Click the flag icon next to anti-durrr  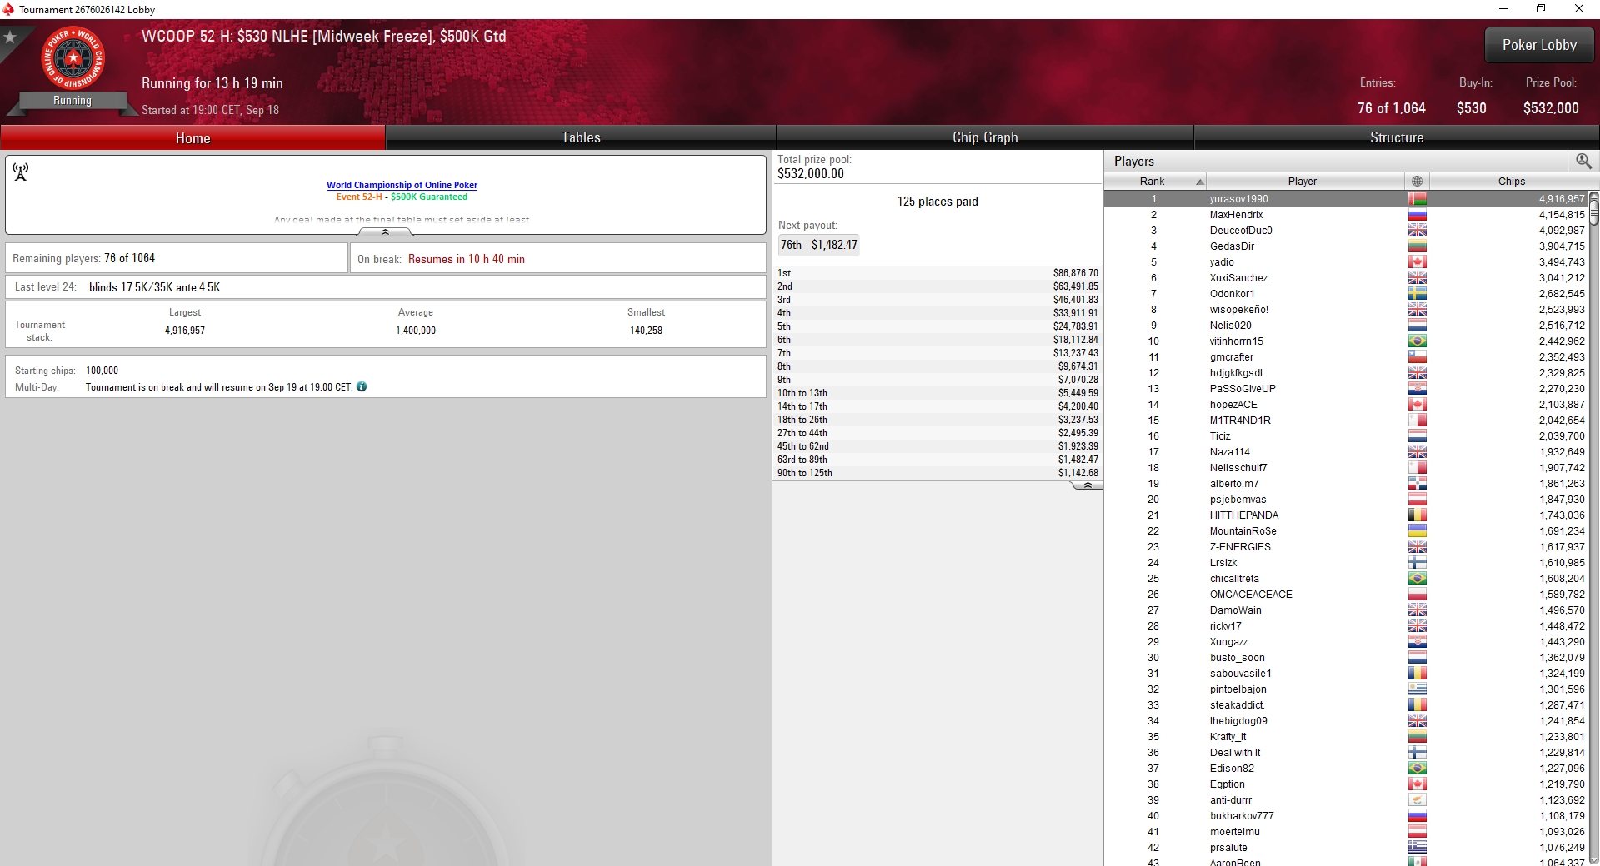tap(1417, 800)
